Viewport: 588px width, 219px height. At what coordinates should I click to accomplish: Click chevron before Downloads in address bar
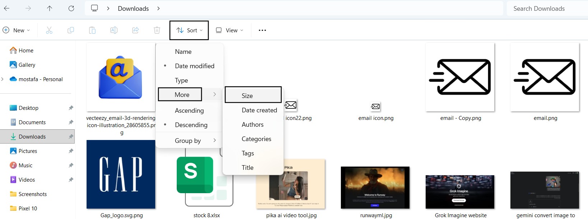pyautogui.click(x=108, y=8)
